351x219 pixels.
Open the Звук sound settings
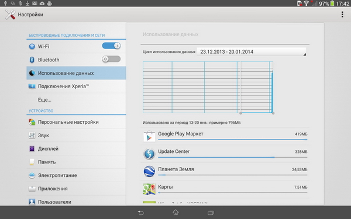(76, 135)
